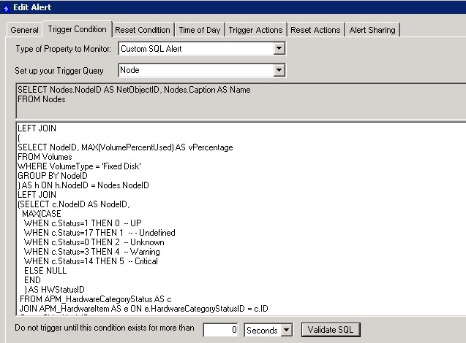The width and height of the screenshot is (466, 343).
Task: Click the WHEN c.Status=1 THEN 0 line
Action: click(83, 223)
